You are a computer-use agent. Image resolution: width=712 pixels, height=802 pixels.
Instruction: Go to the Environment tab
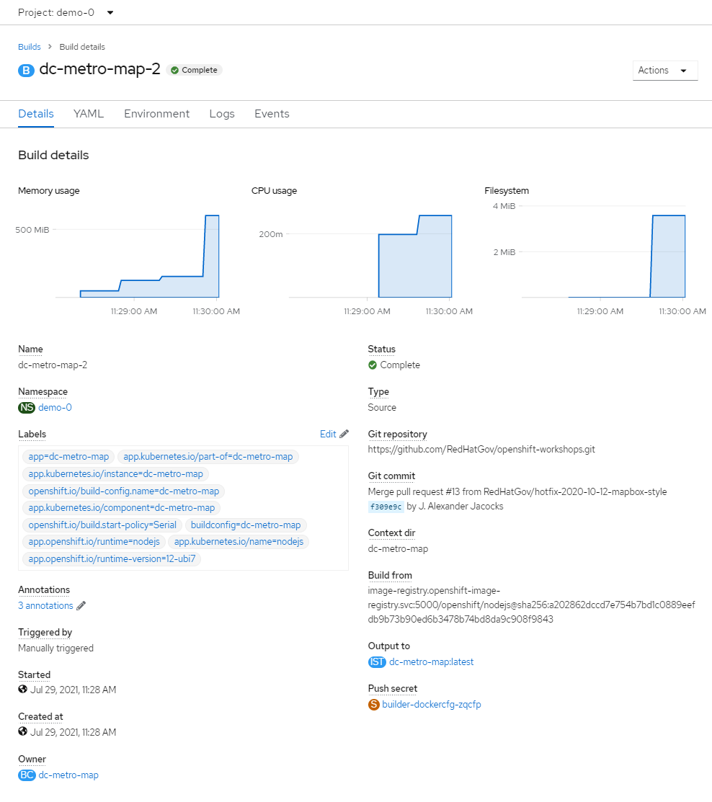(156, 114)
